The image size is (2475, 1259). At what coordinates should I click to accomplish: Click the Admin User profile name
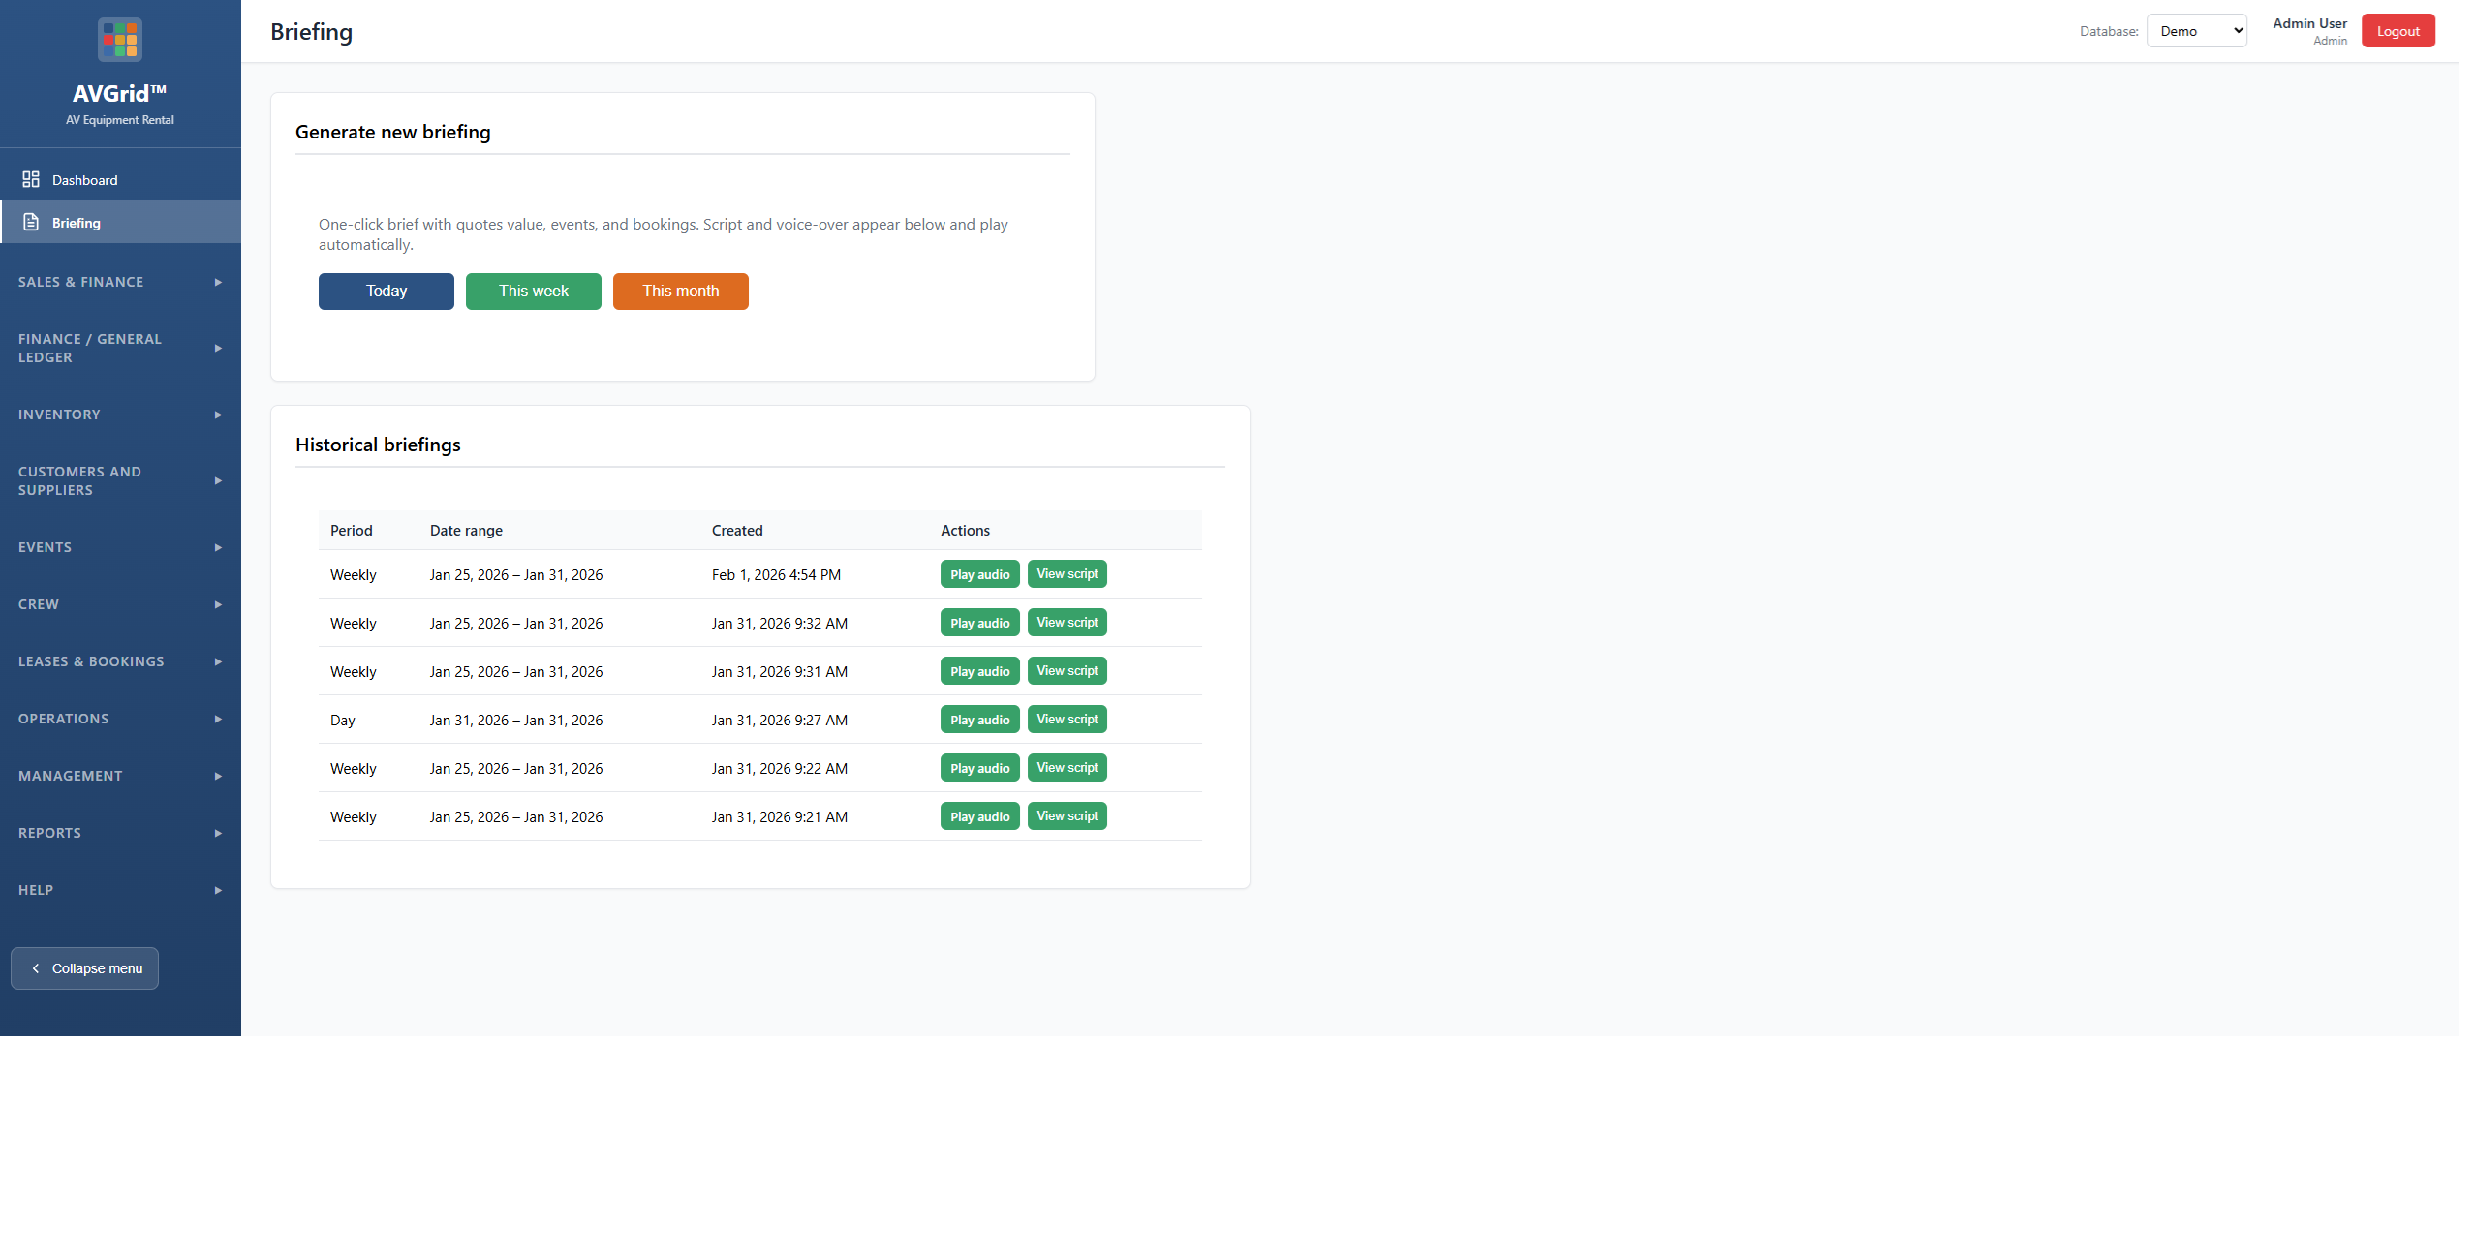click(2308, 23)
